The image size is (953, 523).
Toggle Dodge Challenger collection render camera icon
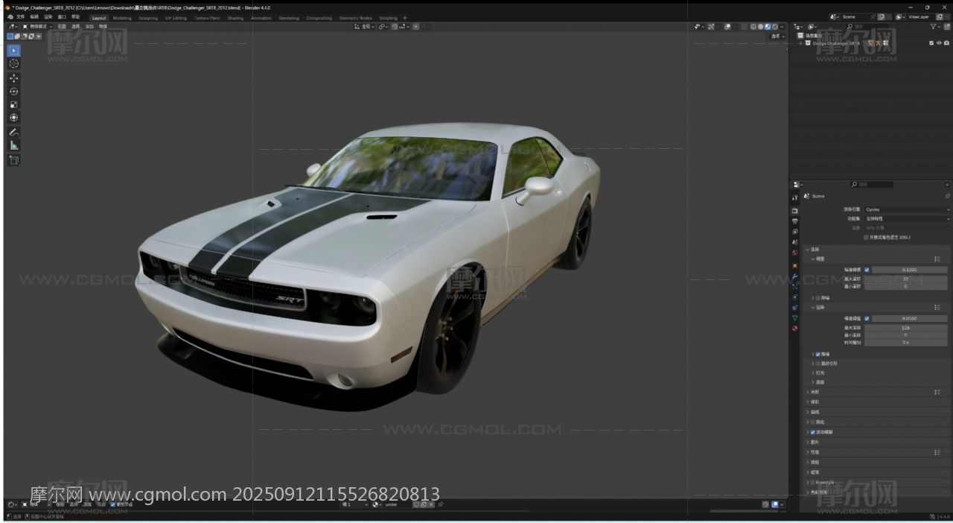(946, 43)
